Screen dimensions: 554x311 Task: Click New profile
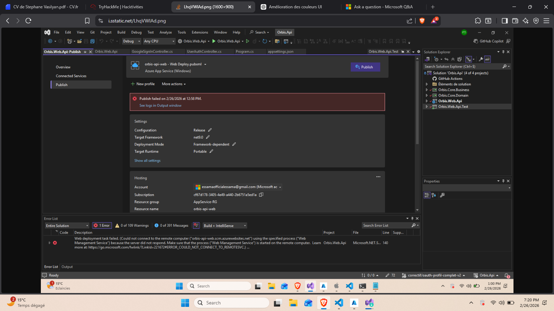point(143,84)
